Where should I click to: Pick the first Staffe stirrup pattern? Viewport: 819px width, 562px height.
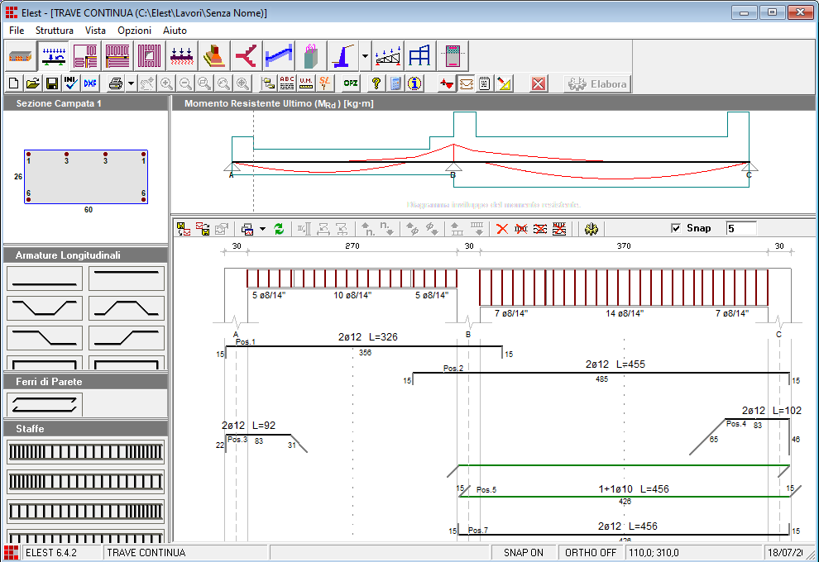point(85,452)
